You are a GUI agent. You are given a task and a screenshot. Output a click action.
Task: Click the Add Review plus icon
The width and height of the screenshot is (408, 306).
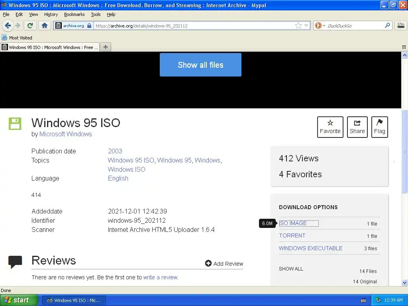click(208, 263)
